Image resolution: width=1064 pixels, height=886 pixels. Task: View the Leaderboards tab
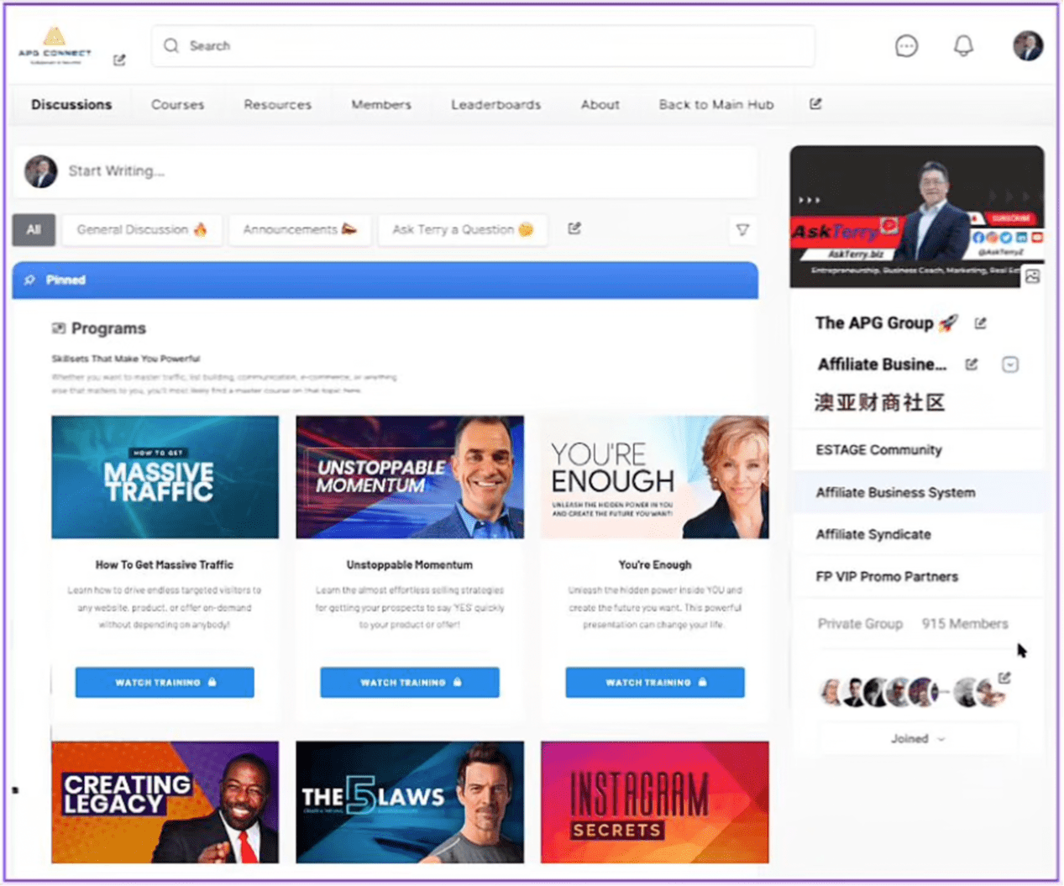[495, 105]
